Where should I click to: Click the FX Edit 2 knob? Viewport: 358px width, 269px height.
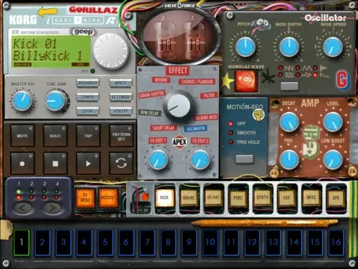click(x=200, y=160)
